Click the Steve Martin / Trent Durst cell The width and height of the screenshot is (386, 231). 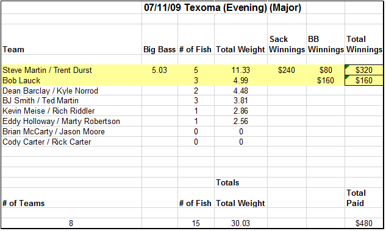[x=71, y=70]
